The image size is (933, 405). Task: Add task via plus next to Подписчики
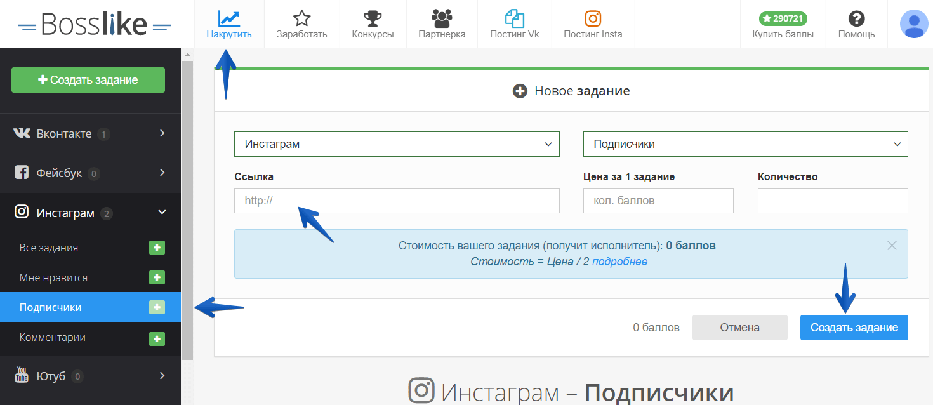point(157,307)
